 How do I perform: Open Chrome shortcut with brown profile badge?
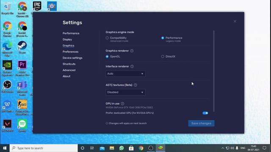[x=22, y=9]
